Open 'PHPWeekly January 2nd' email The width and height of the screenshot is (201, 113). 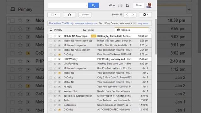111,59
